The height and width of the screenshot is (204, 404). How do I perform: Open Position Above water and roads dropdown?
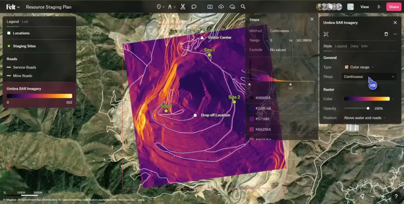click(365, 118)
